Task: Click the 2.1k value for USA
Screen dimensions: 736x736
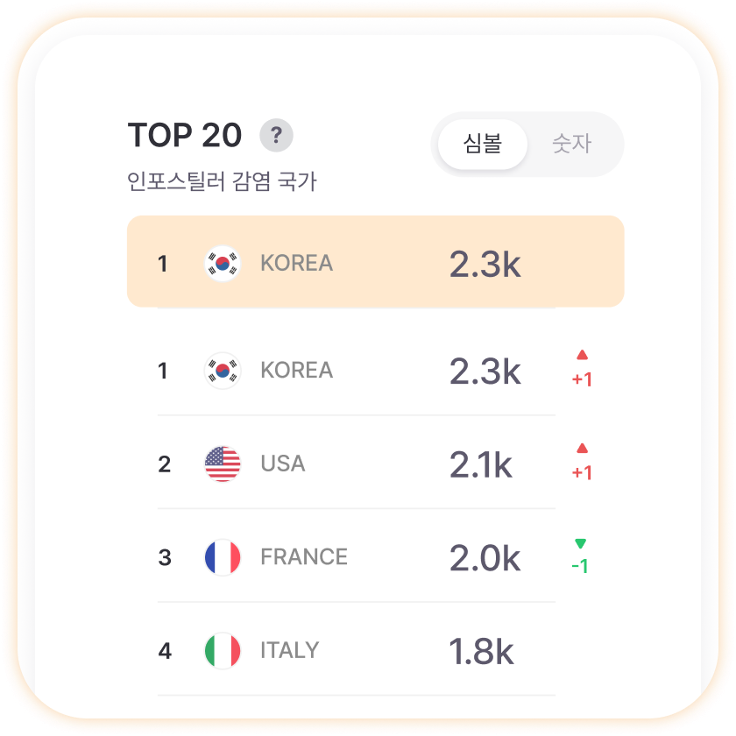Action: (481, 464)
